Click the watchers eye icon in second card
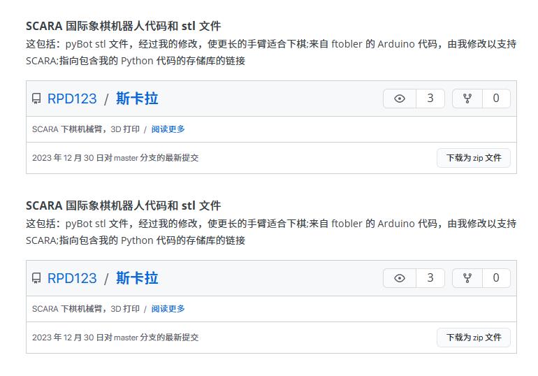The image size is (538, 376). click(400, 278)
